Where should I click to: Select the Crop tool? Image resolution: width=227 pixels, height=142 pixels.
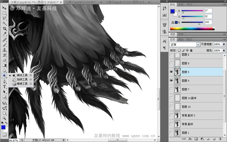(x=4, y=29)
